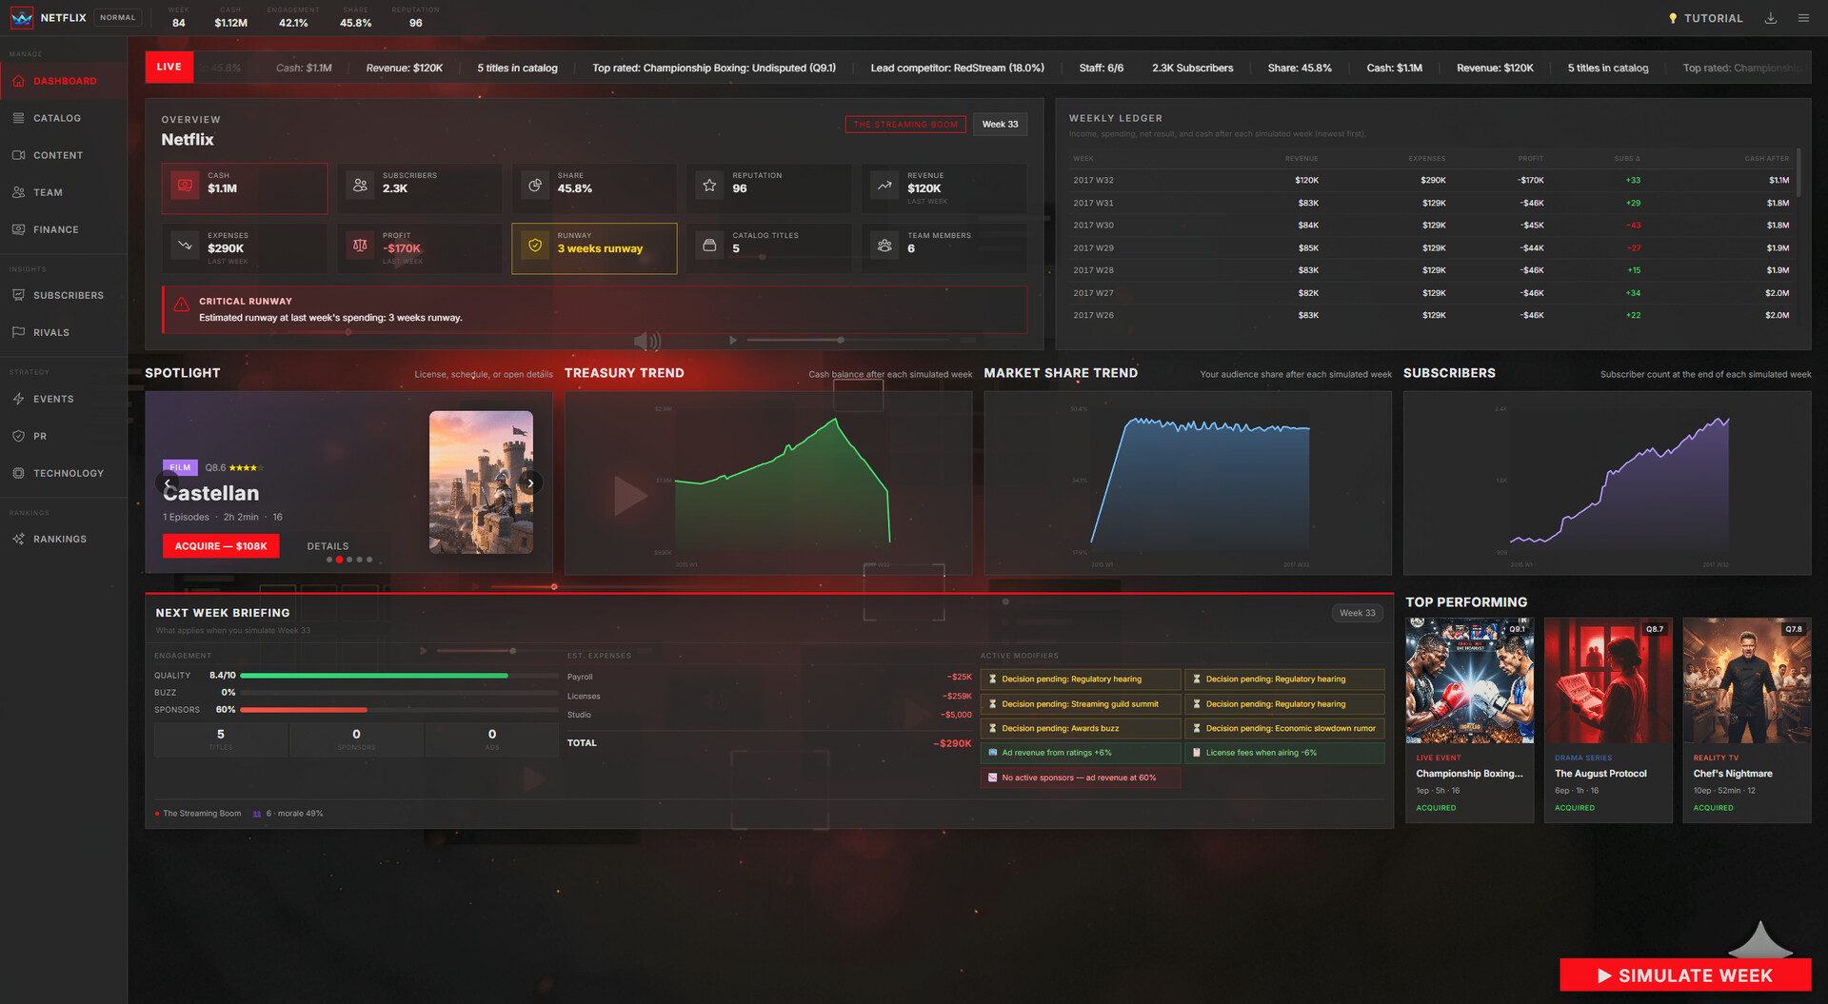Click the Netflix crown logo icon

pos(21,18)
